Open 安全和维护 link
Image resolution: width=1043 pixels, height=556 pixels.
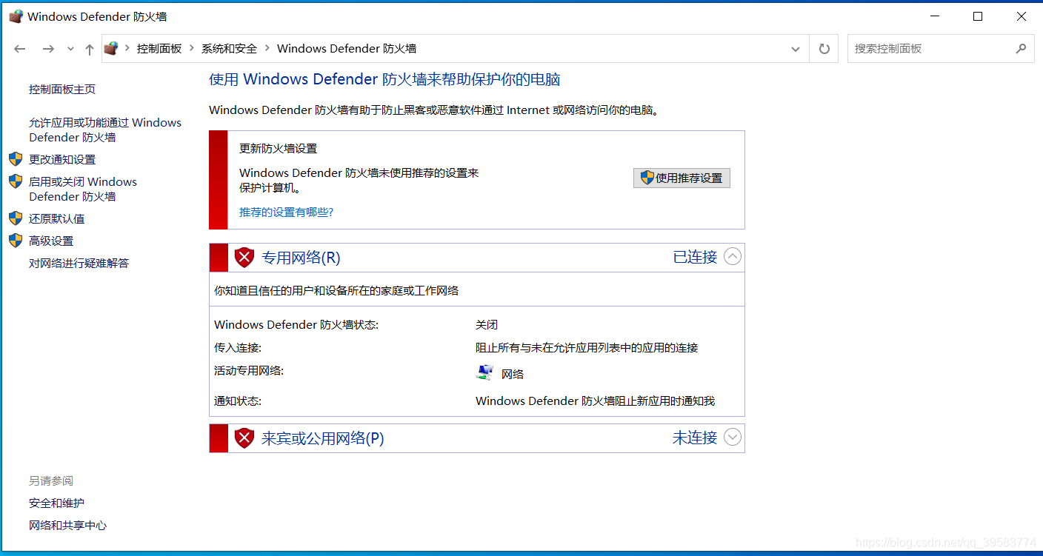(x=56, y=503)
